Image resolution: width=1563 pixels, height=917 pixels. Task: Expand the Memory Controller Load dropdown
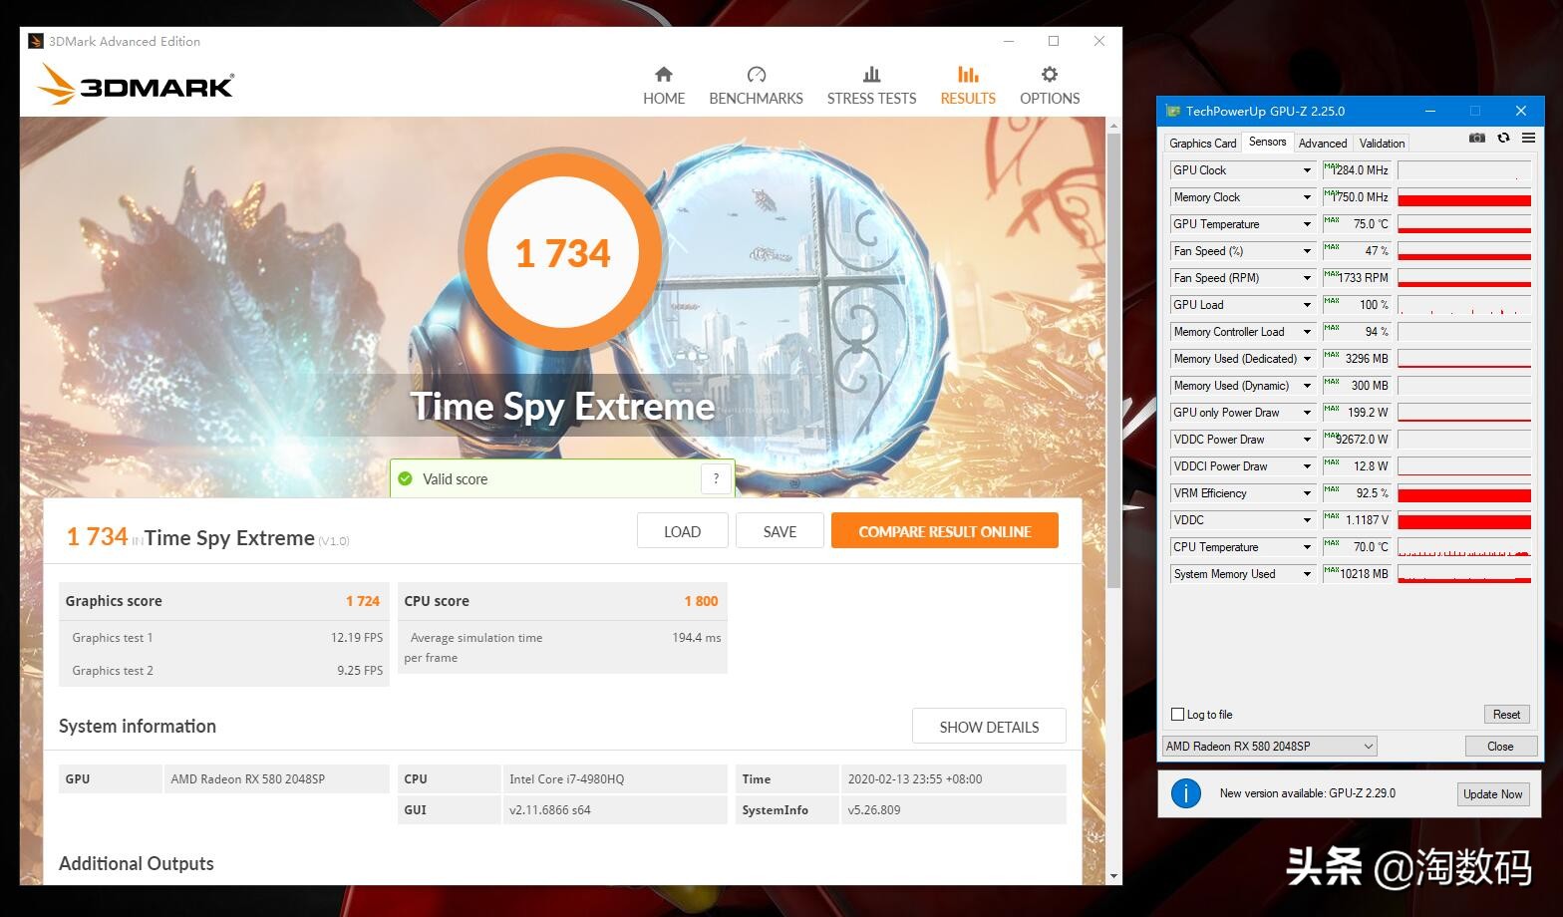click(1307, 332)
